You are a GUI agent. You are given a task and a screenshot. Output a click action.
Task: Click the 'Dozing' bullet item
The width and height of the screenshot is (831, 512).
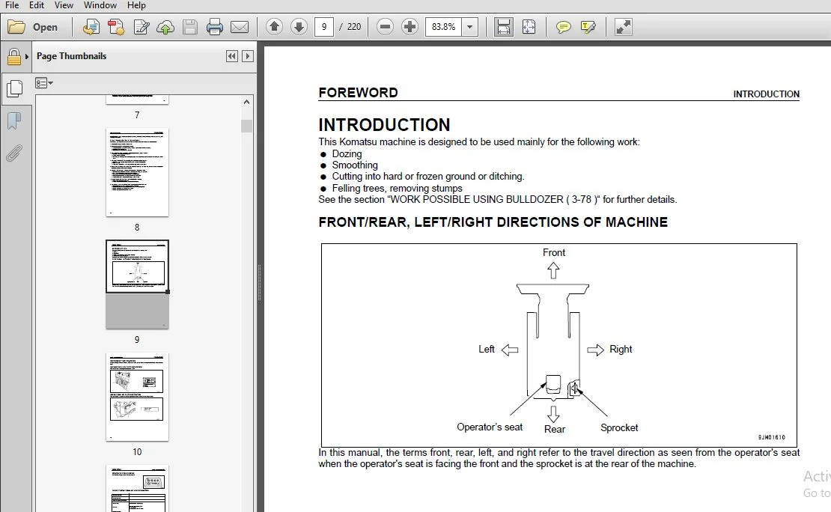click(347, 153)
